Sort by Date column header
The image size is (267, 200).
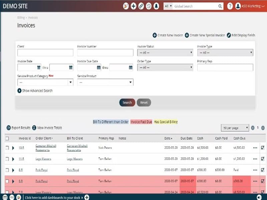pyautogui.click(x=168, y=138)
